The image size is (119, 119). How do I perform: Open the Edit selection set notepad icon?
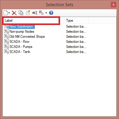[x=28, y=13]
